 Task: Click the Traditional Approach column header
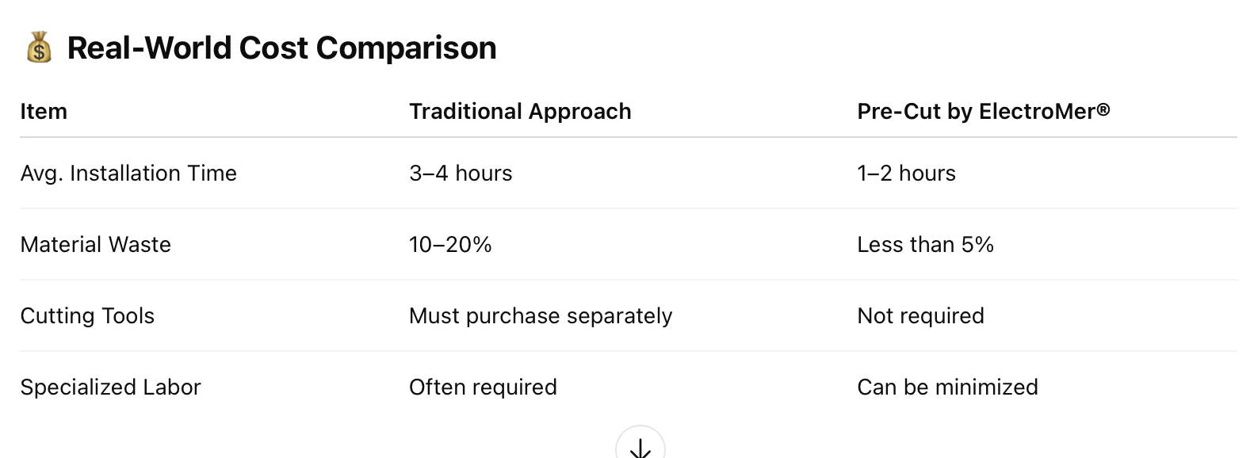pyautogui.click(x=520, y=112)
